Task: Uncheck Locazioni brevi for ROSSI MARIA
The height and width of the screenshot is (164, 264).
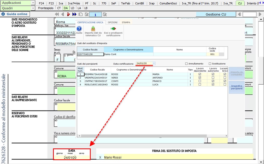Action: click(x=225, y=74)
